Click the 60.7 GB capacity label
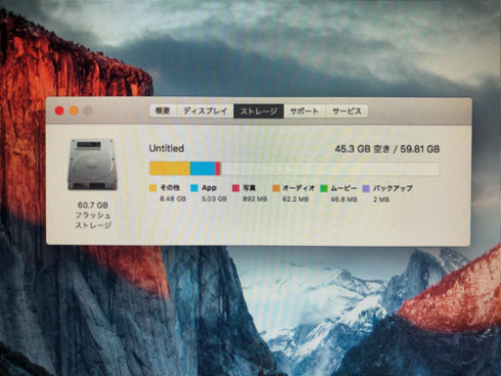This screenshot has height=376, width=501. click(93, 206)
